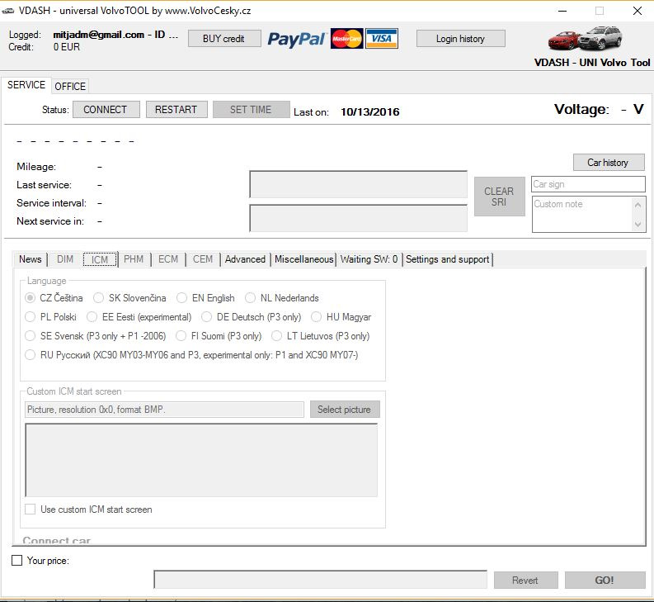Viewport: 654px width, 602px height.
Task: Click the GO! button
Action: pos(605,580)
